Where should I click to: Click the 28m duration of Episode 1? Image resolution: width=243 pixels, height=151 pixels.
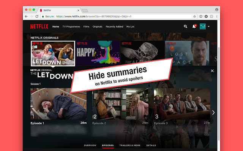(84, 123)
